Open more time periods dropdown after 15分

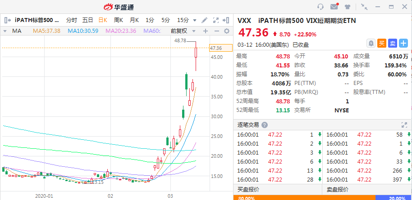click(195, 20)
